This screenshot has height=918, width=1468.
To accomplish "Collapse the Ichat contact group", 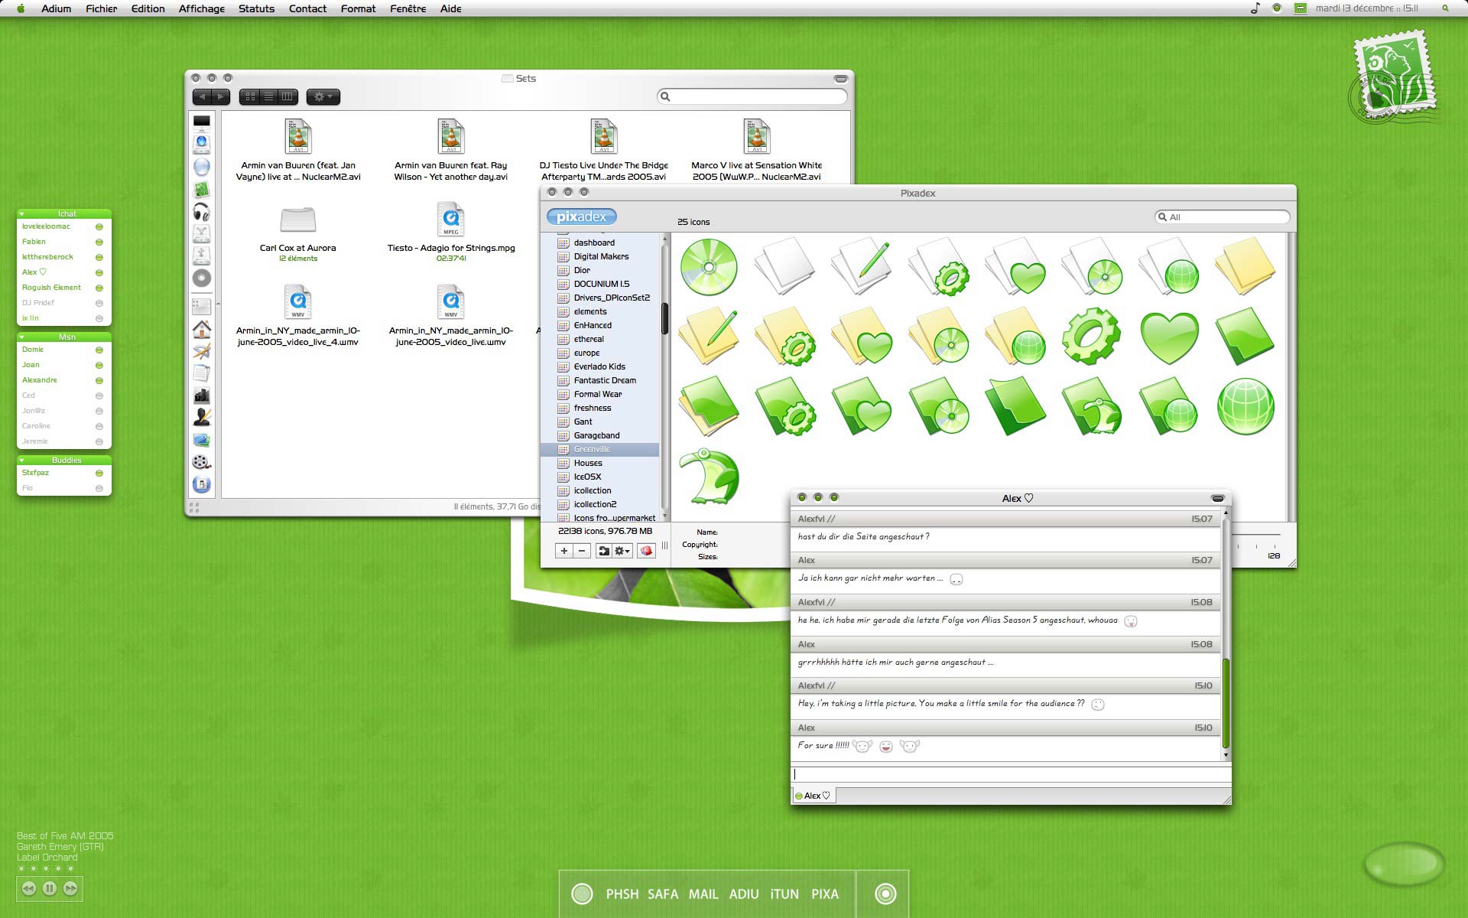I will (x=22, y=214).
